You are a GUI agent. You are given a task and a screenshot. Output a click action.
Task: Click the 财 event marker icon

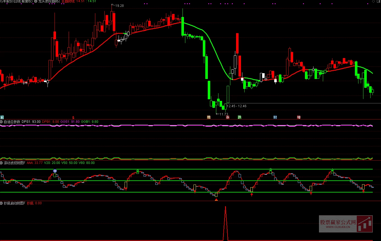coord(275,117)
